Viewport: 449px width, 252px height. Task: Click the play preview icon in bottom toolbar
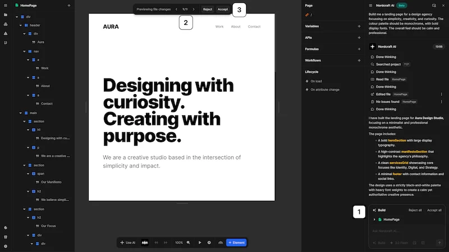coord(200,242)
